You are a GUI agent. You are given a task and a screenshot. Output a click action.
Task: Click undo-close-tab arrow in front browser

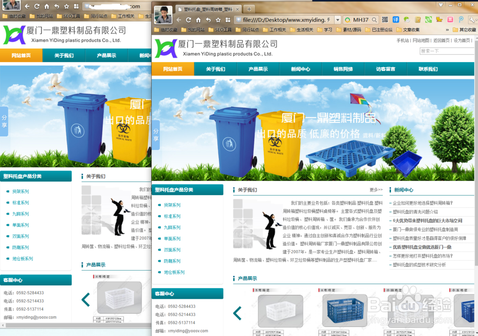(208, 20)
